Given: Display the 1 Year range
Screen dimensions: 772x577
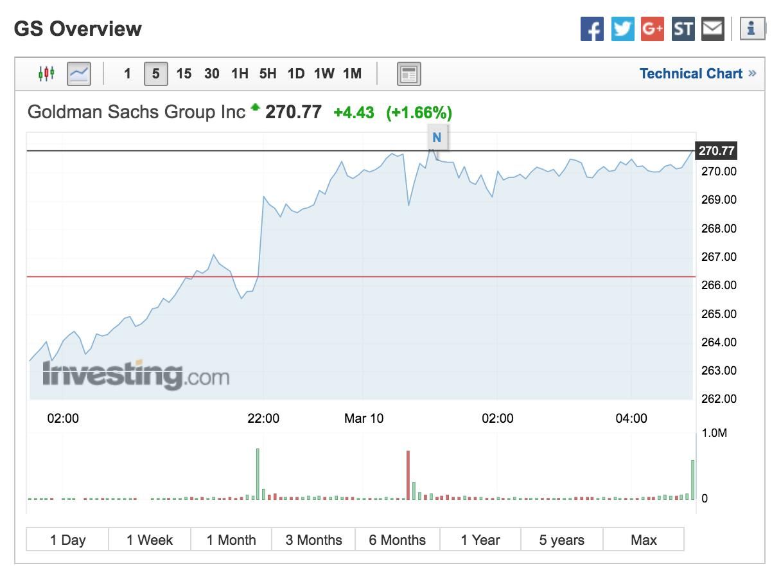Looking at the screenshot, I should click(x=480, y=540).
